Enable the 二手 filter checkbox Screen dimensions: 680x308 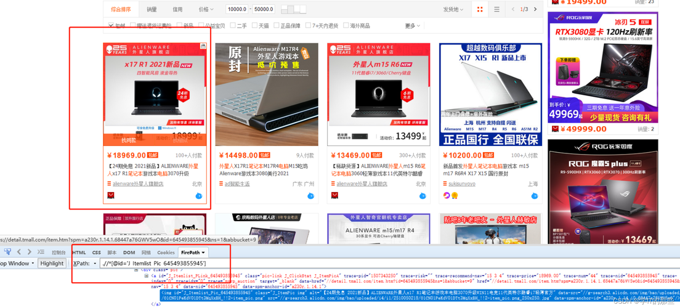click(x=233, y=26)
